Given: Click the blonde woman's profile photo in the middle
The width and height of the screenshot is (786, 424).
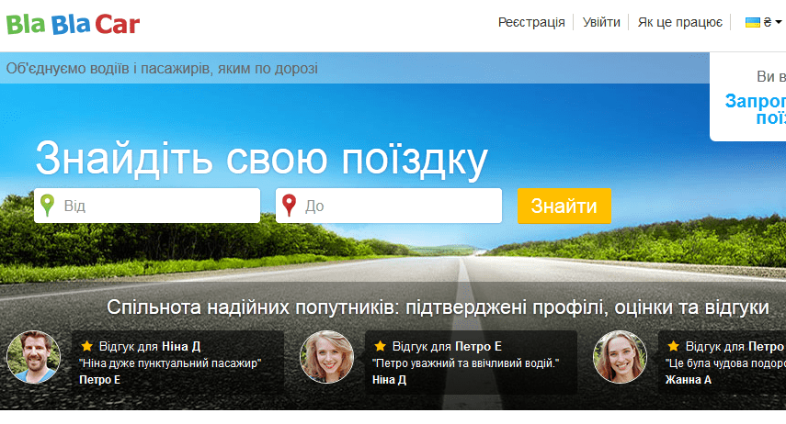Looking at the screenshot, I should coord(326,357).
